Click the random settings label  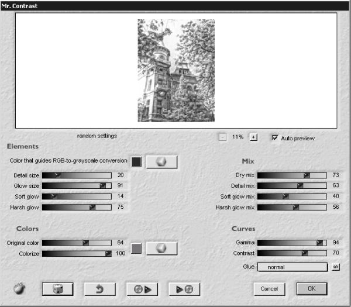tap(97, 136)
